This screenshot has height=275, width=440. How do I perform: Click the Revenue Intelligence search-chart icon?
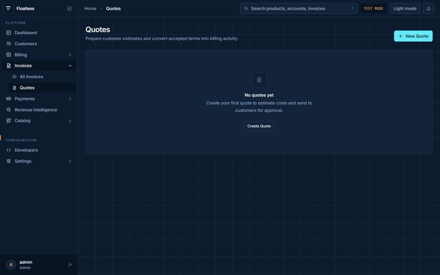pyautogui.click(x=9, y=110)
